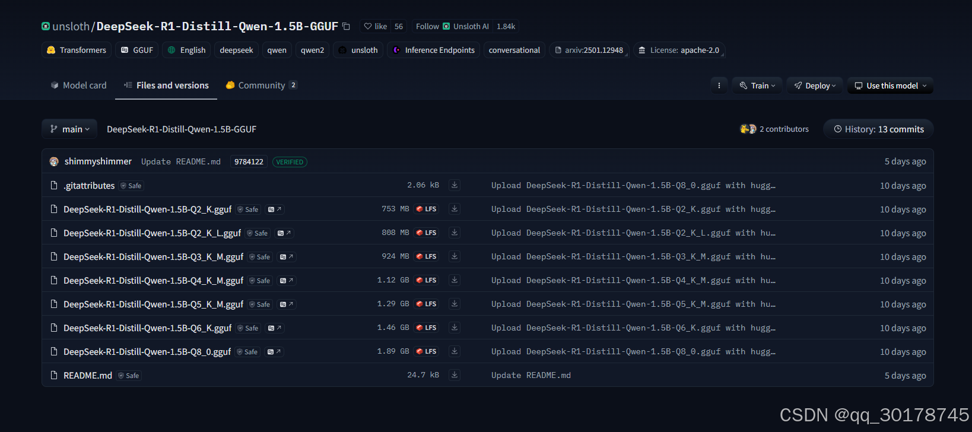This screenshot has height=432, width=972.
Task: Click the English language tag
Action: click(x=187, y=50)
